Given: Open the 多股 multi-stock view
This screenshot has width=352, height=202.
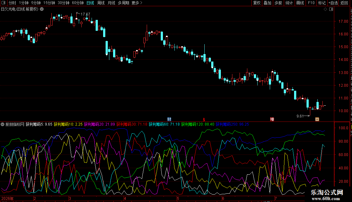Looking at the screenshot, I should [278, 3].
